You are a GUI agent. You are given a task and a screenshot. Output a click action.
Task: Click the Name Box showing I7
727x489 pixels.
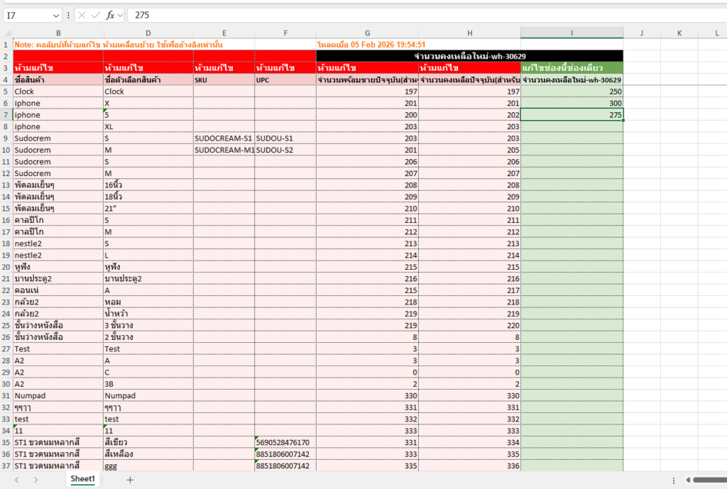click(27, 15)
